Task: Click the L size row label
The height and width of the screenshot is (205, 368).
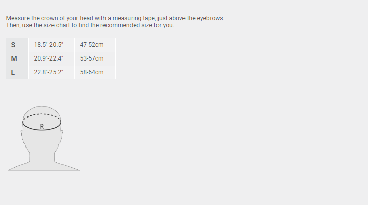Action: (13, 72)
